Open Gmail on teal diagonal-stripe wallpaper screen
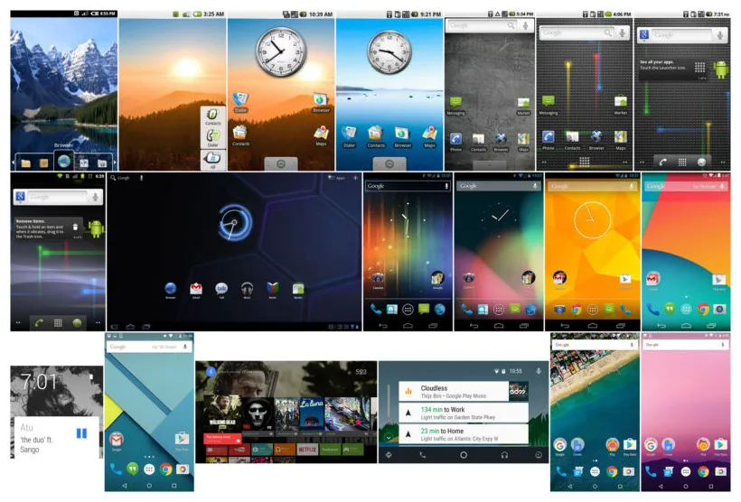The image size is (741, 502). coord(117,442)
